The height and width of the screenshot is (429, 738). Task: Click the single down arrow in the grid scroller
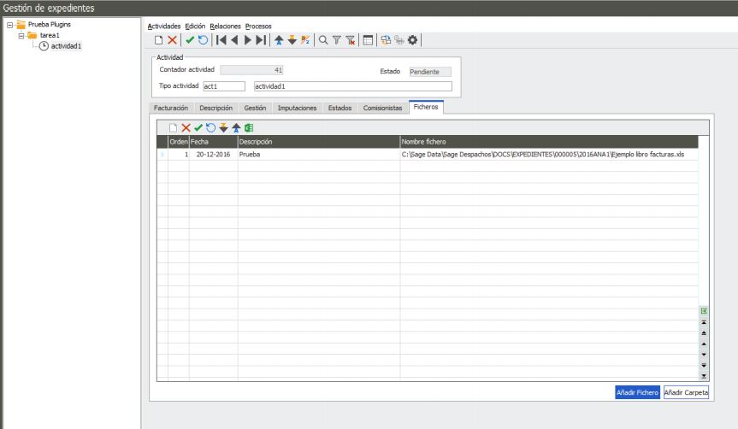click(704, 355)
